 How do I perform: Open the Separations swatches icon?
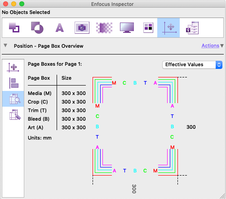pyautogui.click(x=148, y=27)
